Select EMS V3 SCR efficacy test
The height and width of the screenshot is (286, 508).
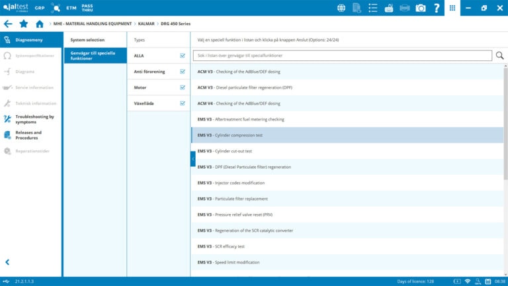tap(347, 246)
